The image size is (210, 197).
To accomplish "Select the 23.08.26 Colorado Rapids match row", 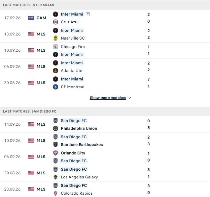I will 105,189.
